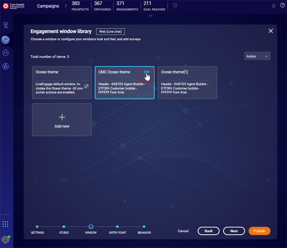
Task: Click the user avatar status icon
Action: [6, 239]
